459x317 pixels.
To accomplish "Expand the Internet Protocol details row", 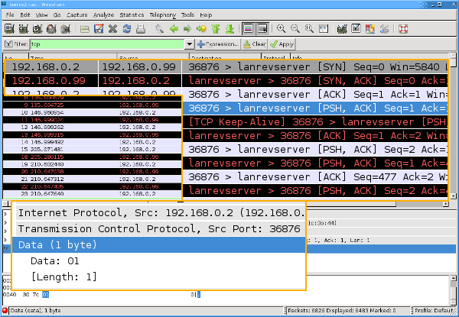I will 6,231.
